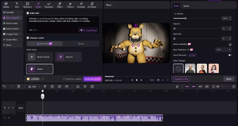238x126 pixels.
Task: Click the fit-timeline icon beside the zoom minus
Action: tap(207, 86)
